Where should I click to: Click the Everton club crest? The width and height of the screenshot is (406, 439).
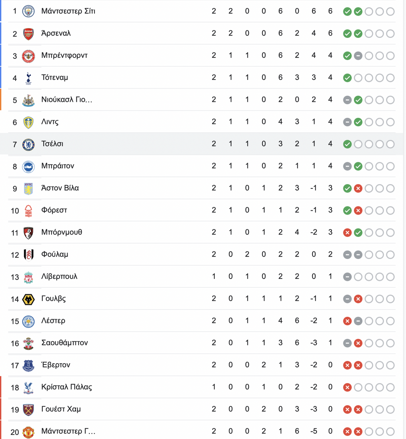(x=28, y=366)
